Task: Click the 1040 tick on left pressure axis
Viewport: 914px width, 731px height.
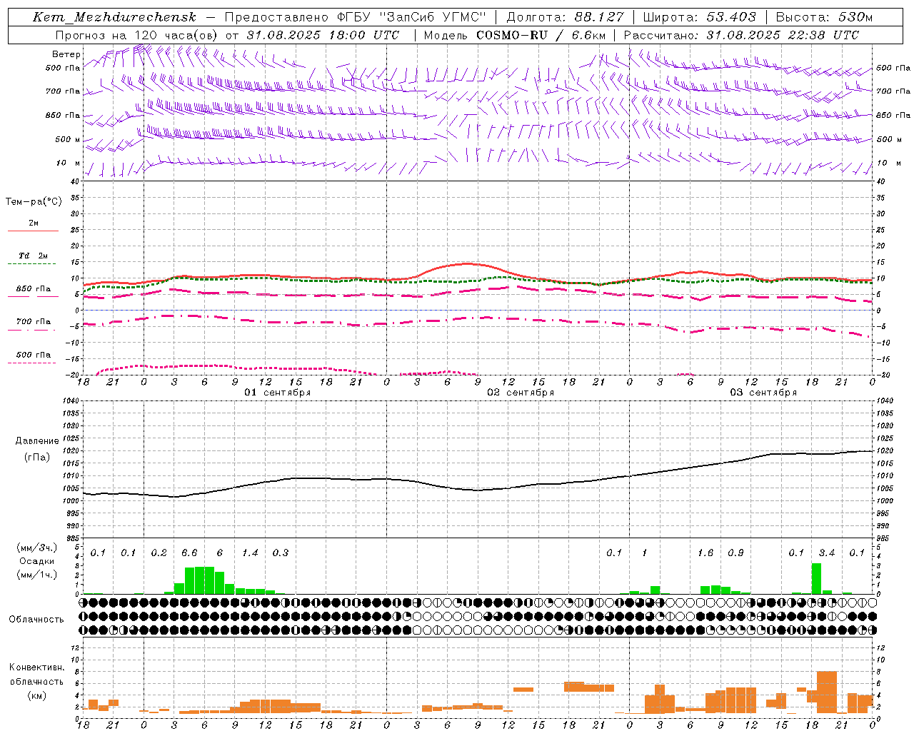Action: click(72, 401)
